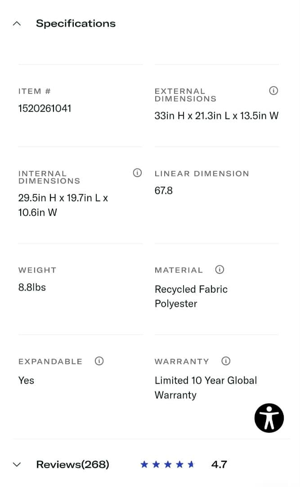
Task: Click the external dimensions value text
Action: pos(216,115)
